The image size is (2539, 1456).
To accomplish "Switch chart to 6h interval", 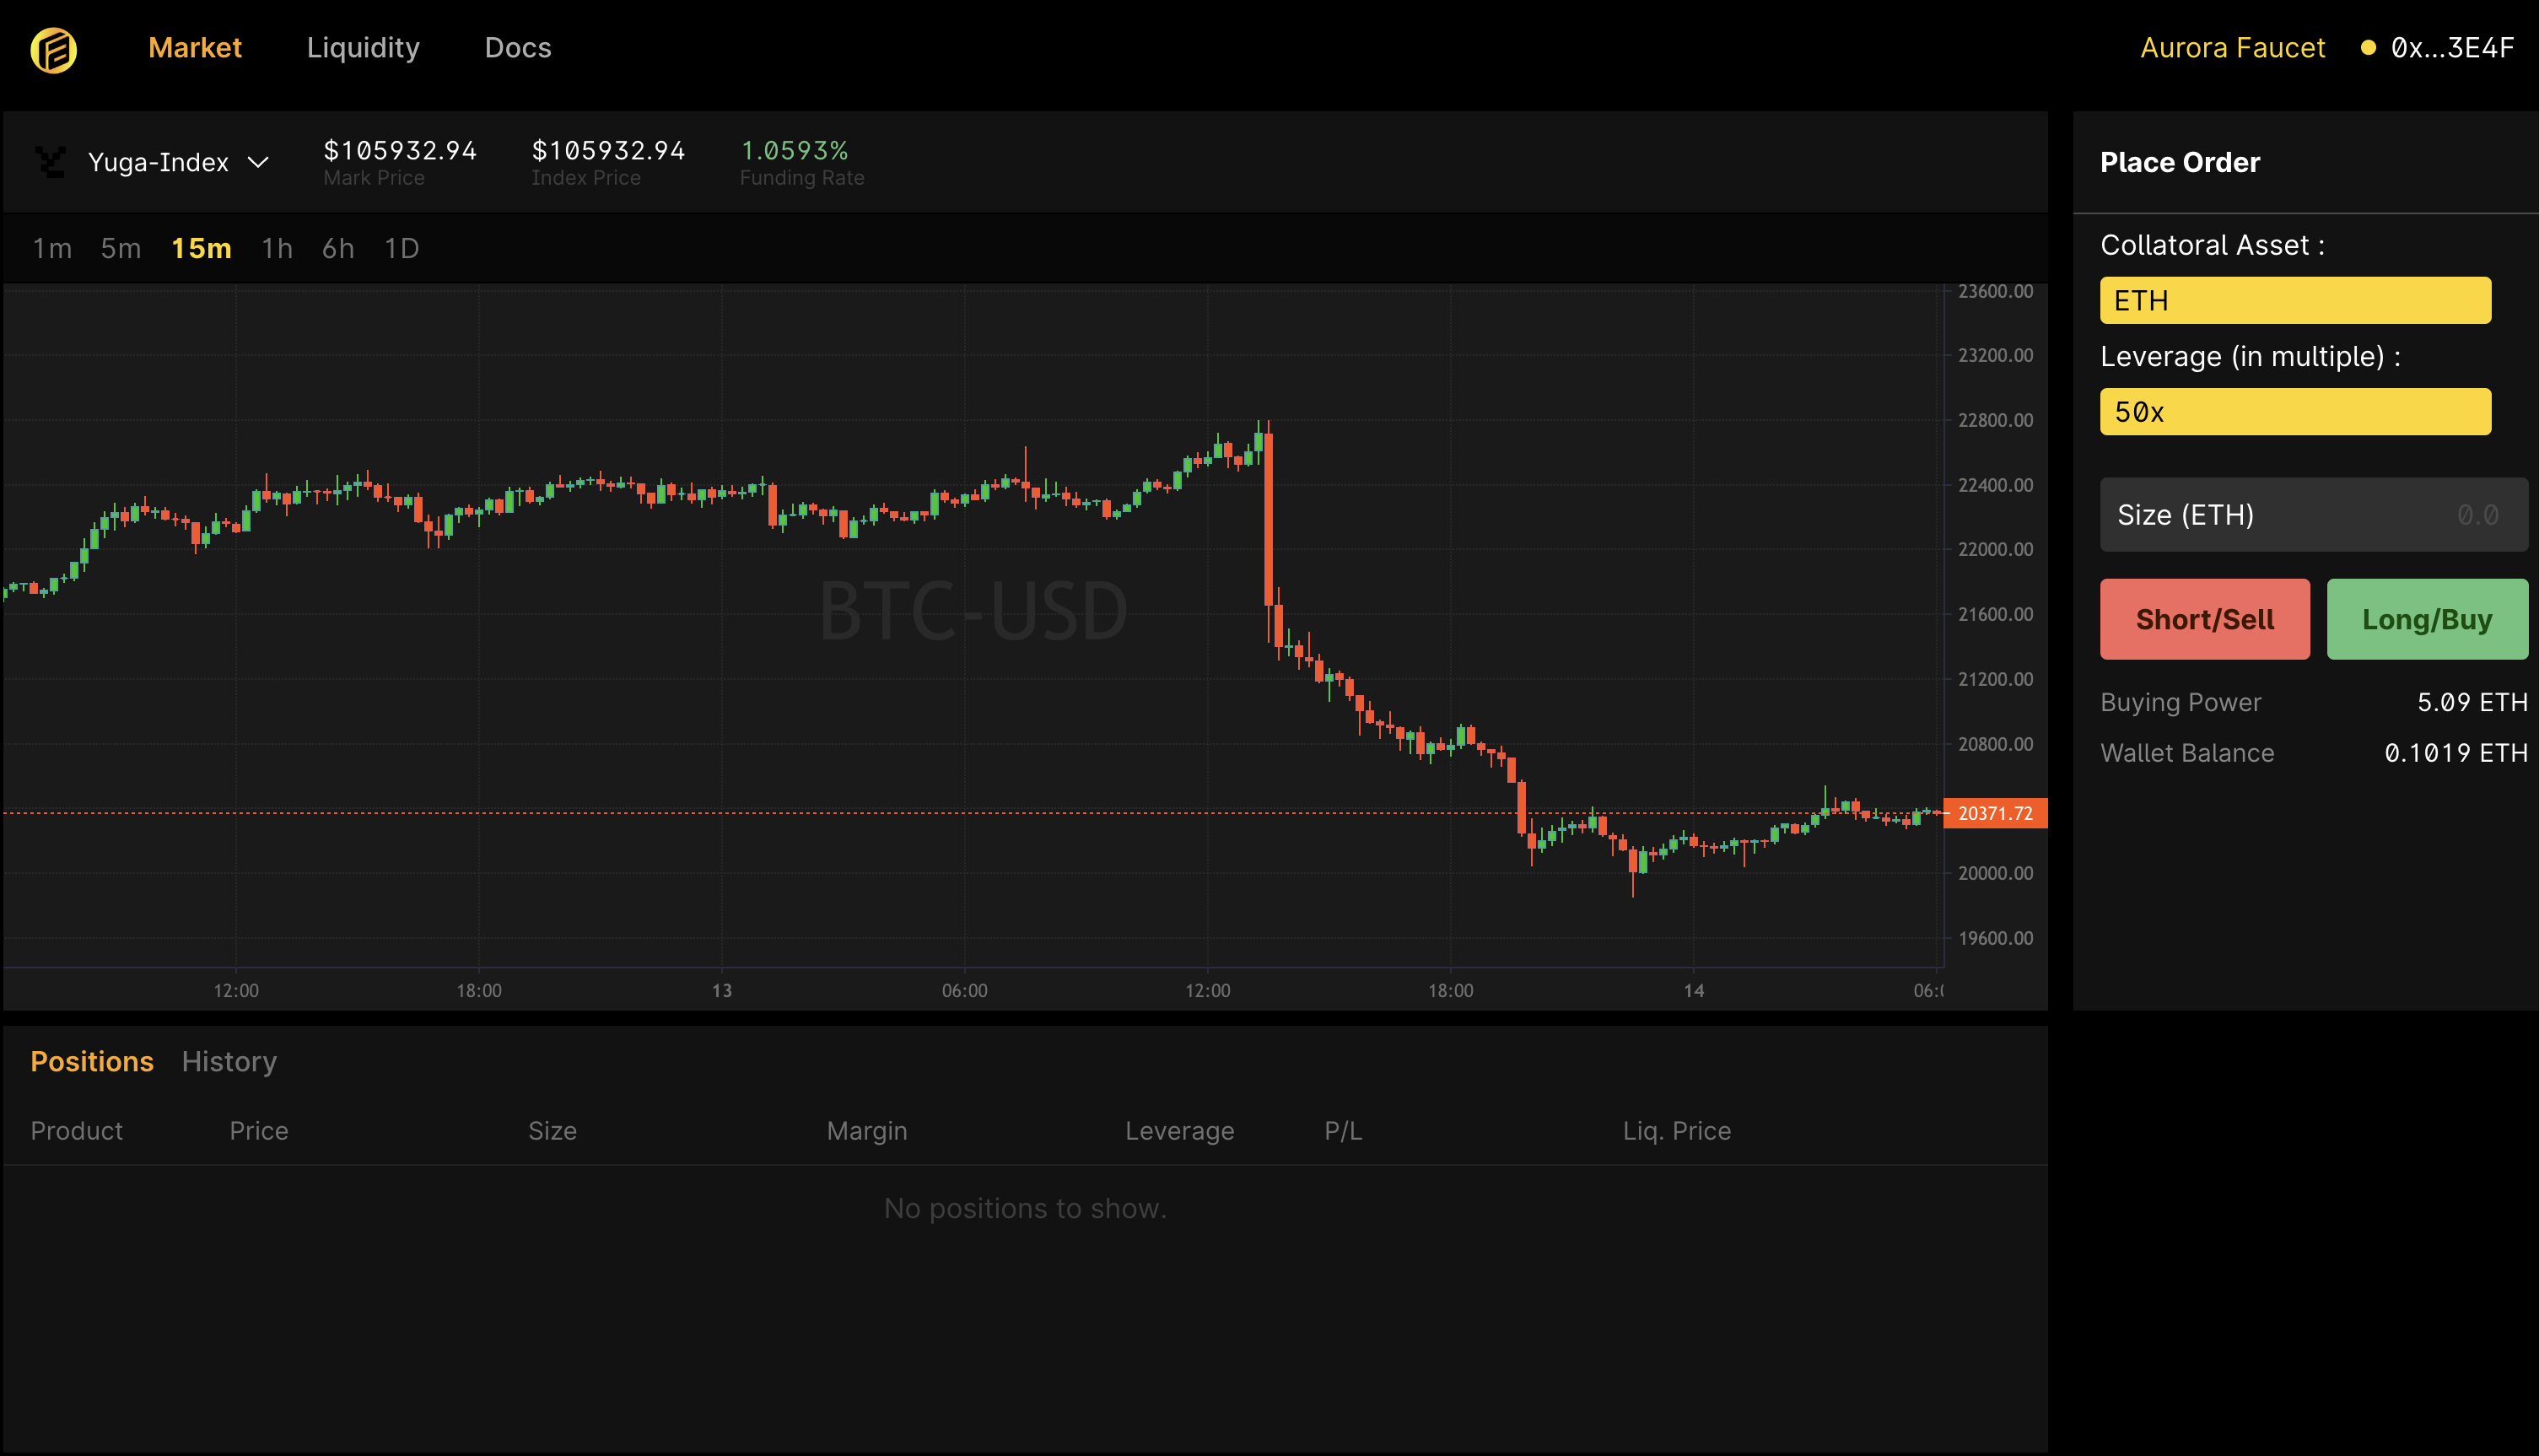I will [x=338, y=249].
